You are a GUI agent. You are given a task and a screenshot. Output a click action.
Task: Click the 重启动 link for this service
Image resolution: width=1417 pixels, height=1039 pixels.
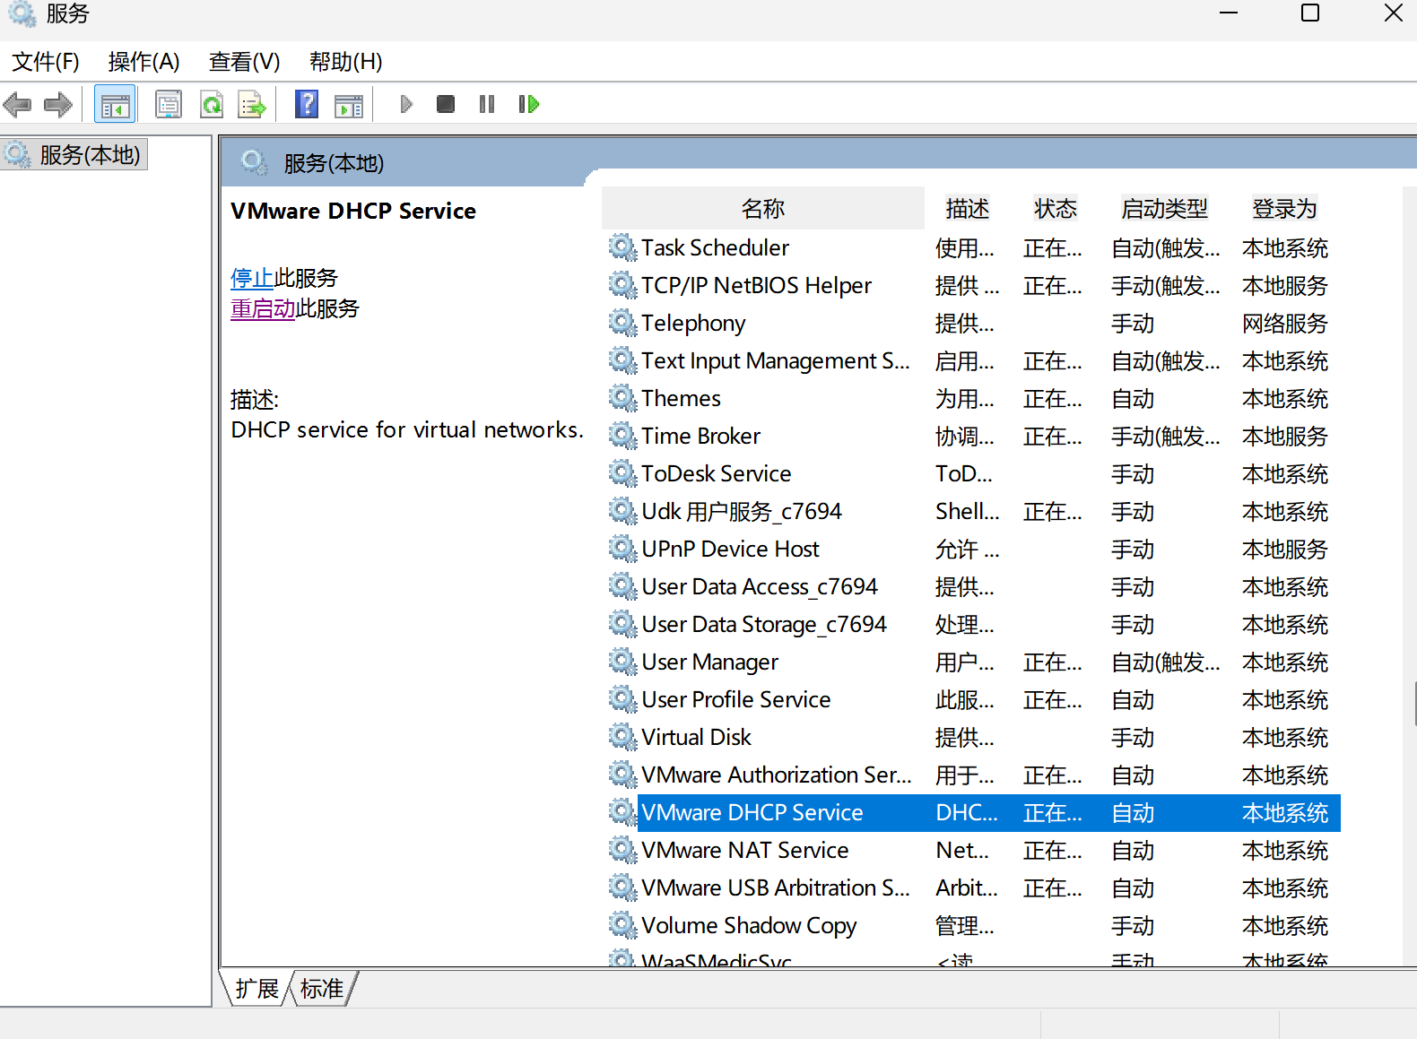point(263,309)
